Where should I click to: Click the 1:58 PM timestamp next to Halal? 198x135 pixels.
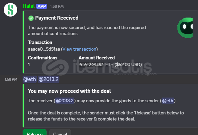coord(57,6)
